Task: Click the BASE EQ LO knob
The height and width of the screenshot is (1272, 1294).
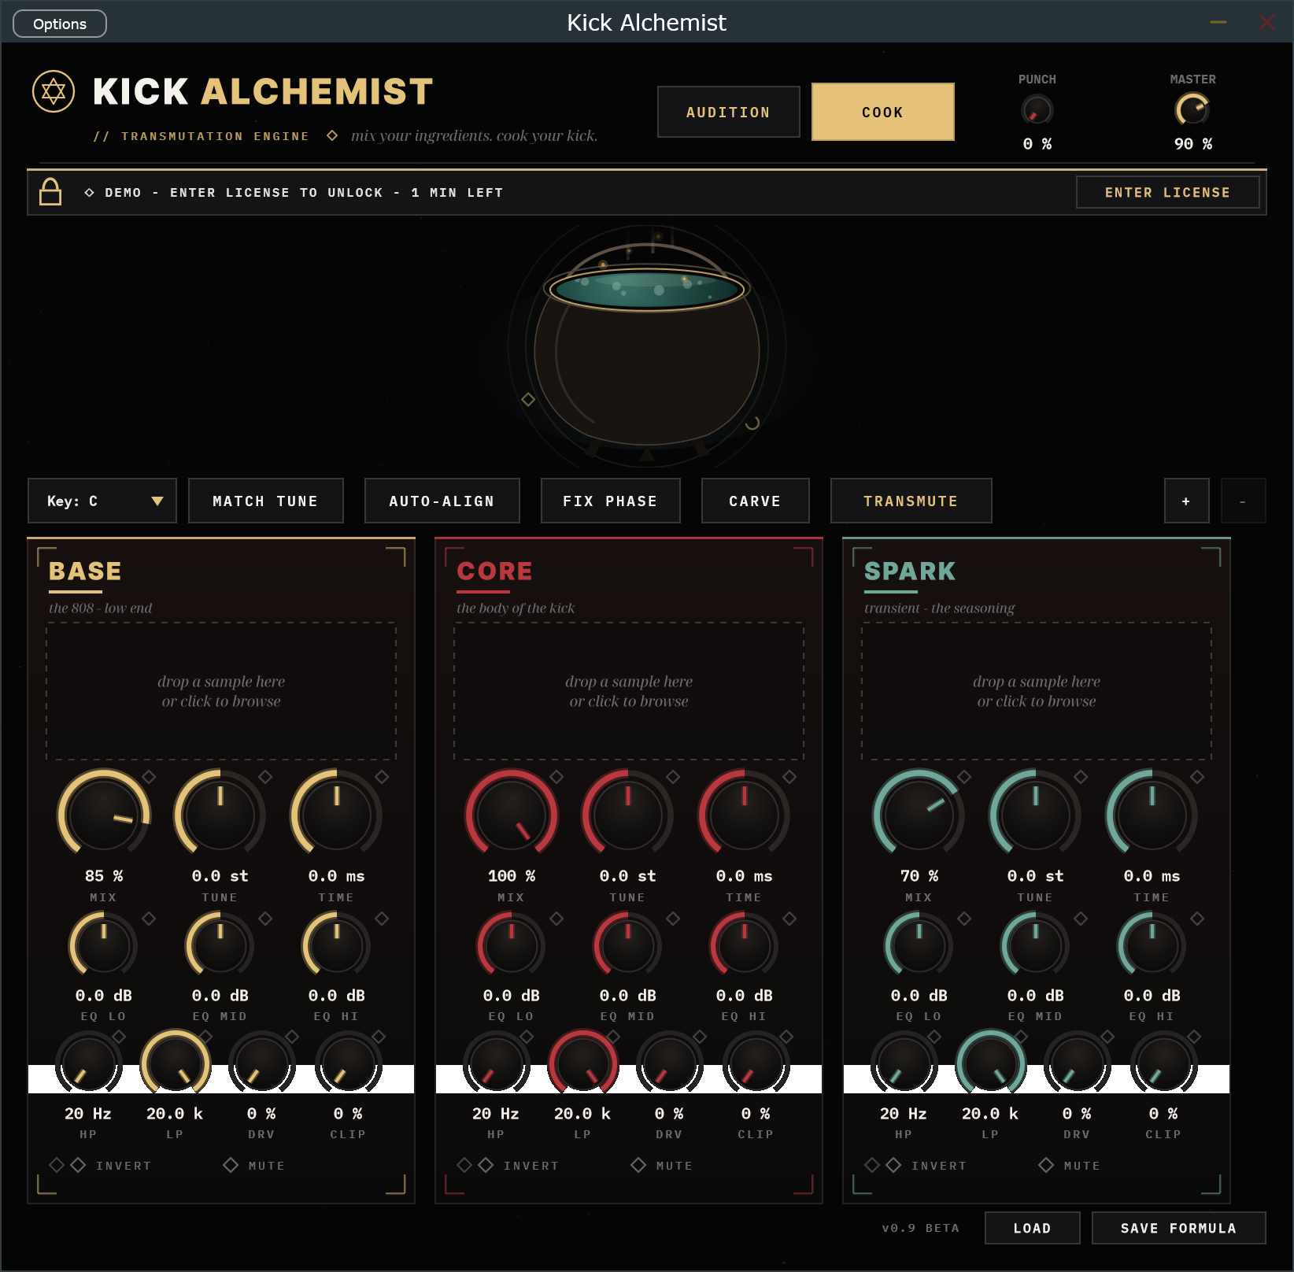Action: coord(103,945)
